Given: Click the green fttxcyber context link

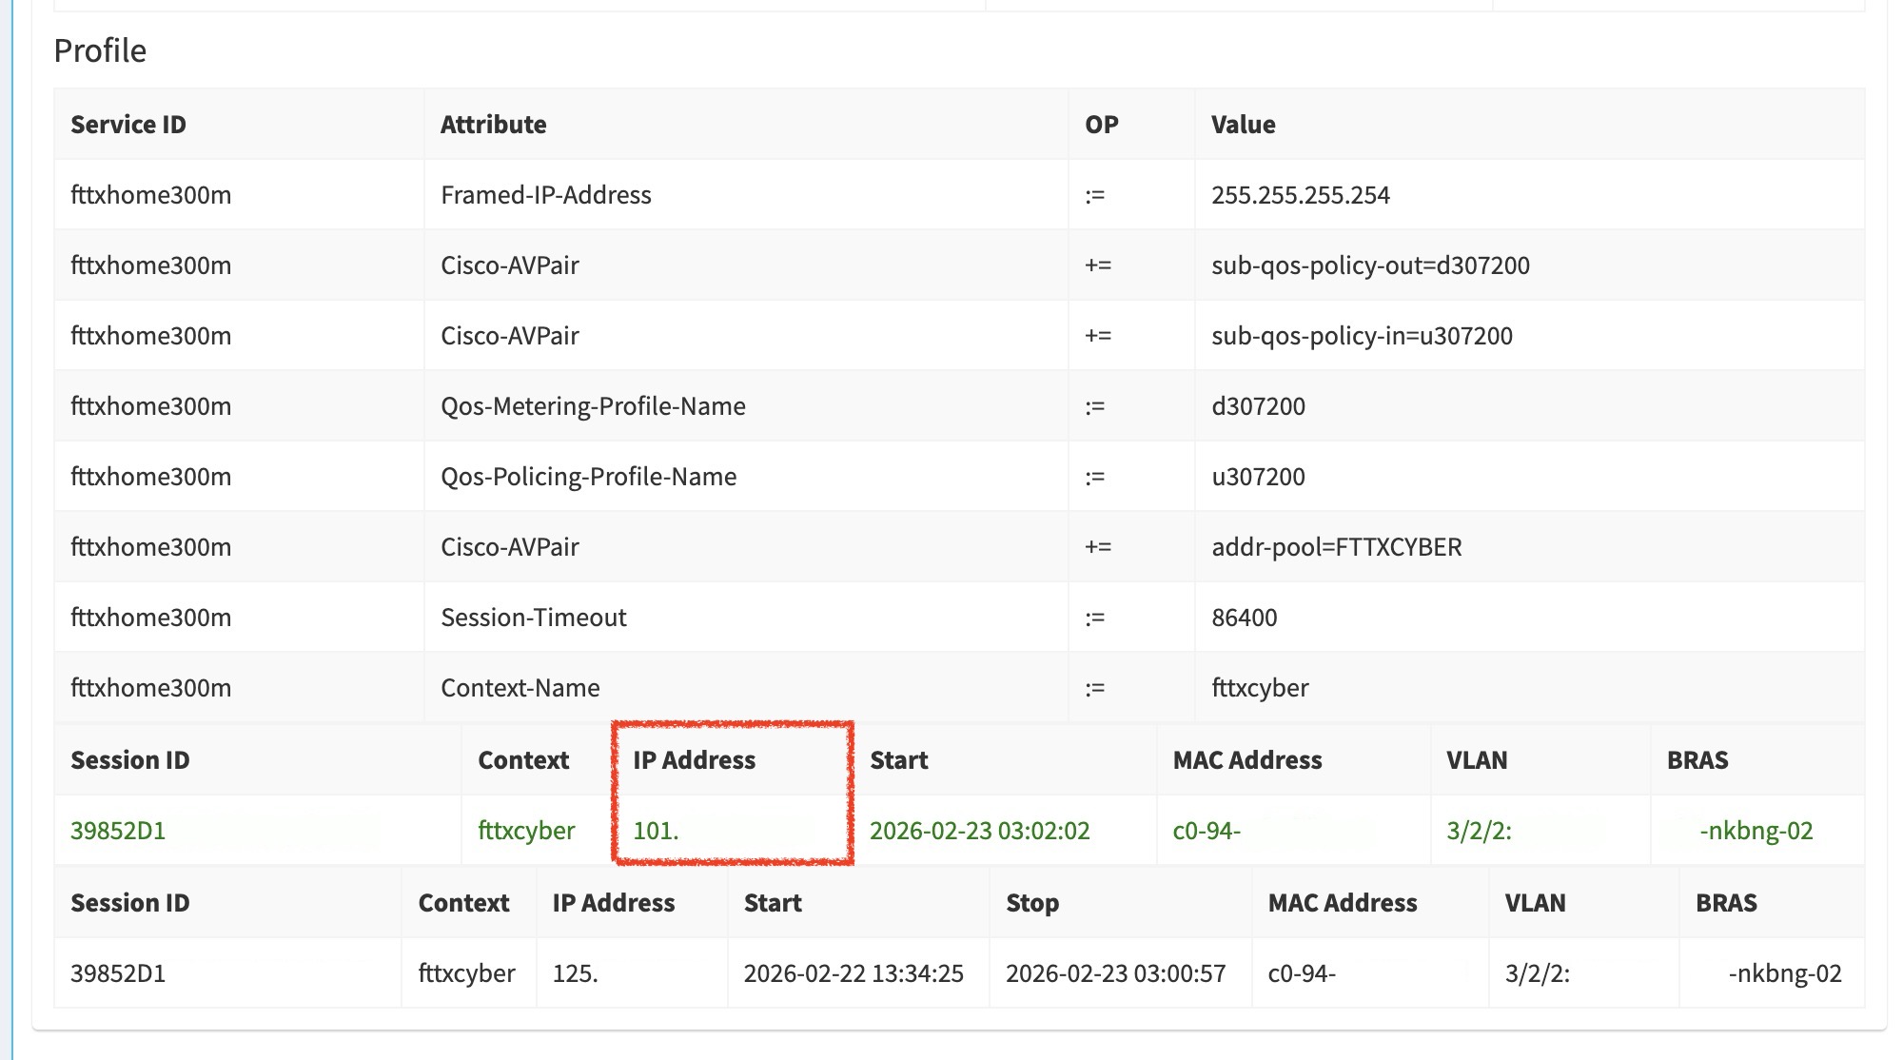Looking at the screenshot, I should pyautogui.click(x=526, y=830).
